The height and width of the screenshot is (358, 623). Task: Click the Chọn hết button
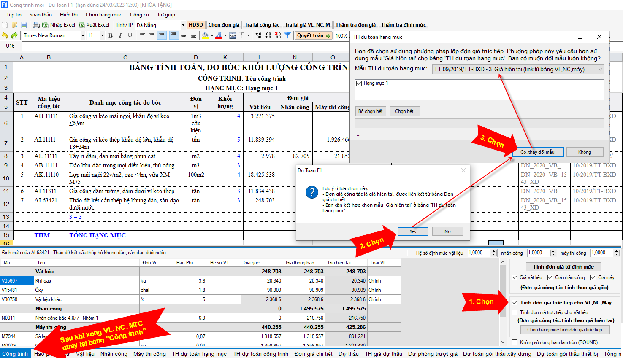404,111
